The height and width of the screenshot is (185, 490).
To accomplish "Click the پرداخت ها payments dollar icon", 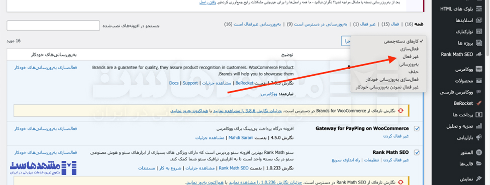I will [478, 115].
